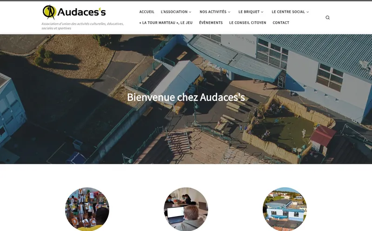Select the Le Briquet menu item

(x=249, y=12)
